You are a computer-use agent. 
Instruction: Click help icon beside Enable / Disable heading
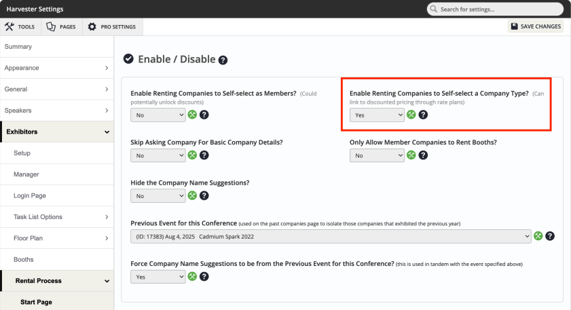(x=223, y=60)
